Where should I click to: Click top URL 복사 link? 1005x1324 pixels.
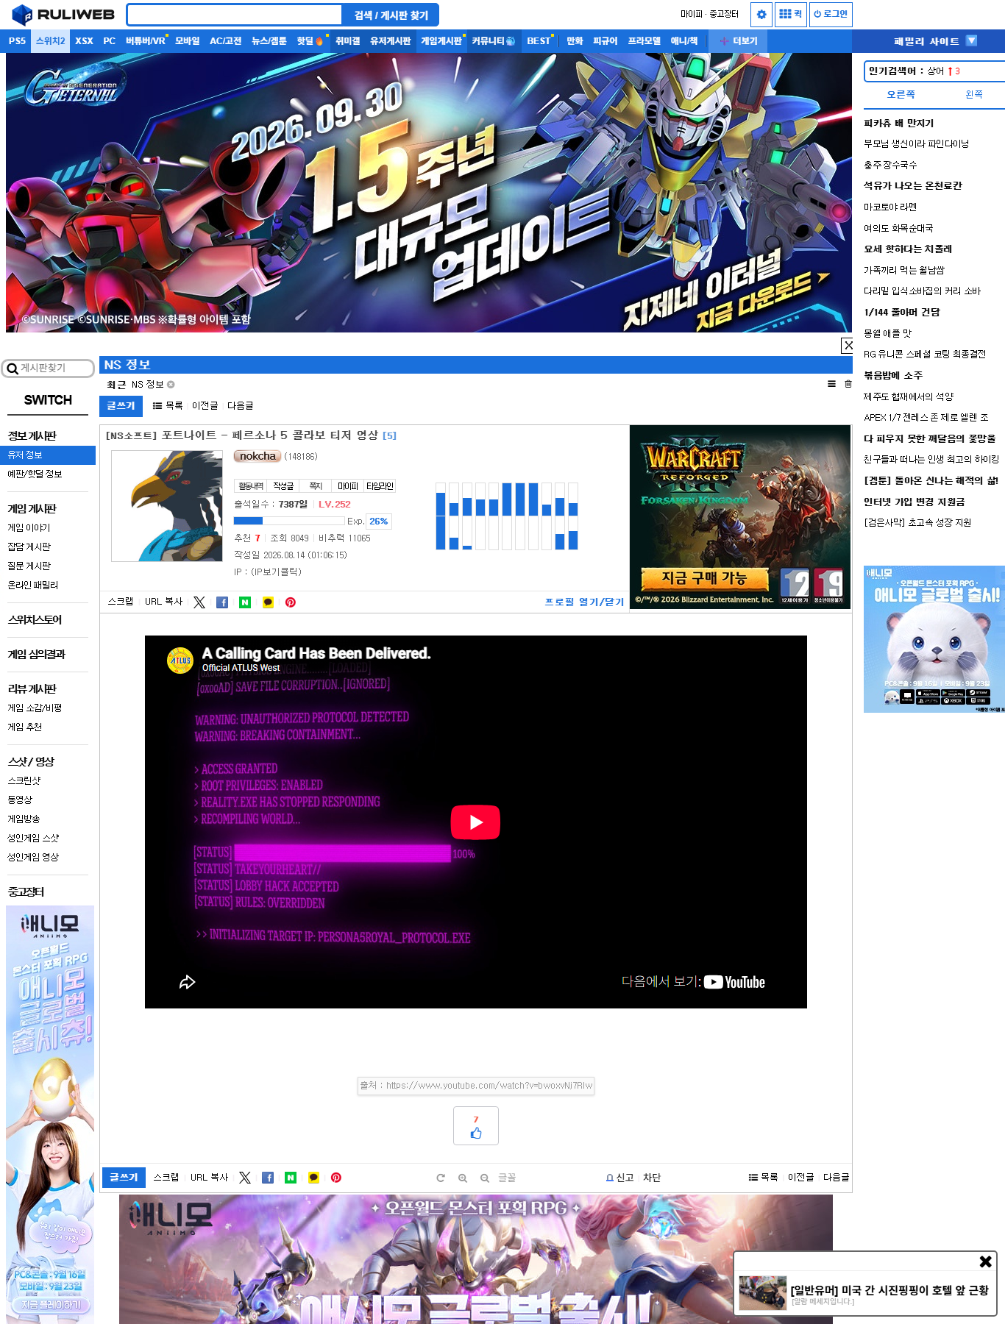163,602
